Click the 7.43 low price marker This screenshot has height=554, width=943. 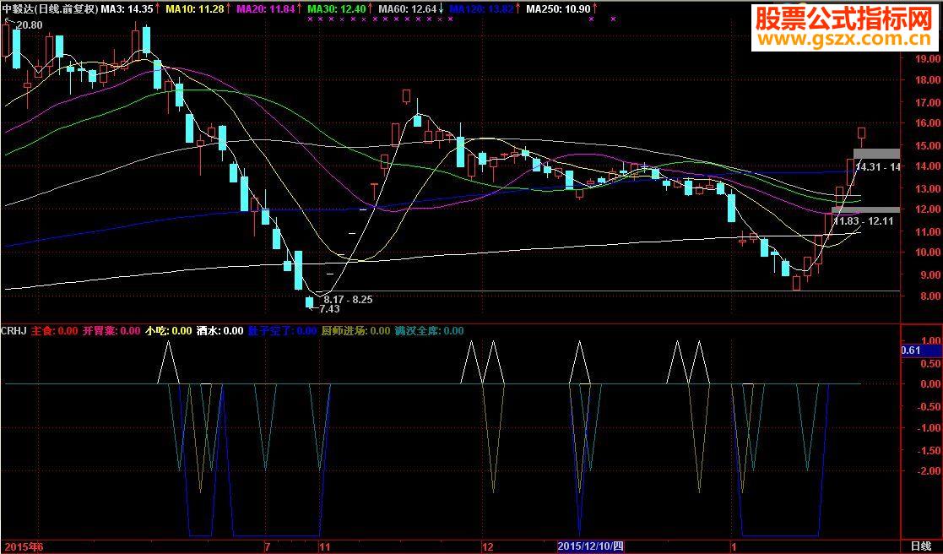329,309
